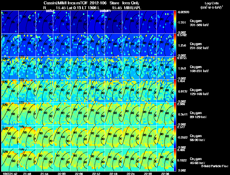Viewport: 230px width, 175px height.
Task: Click the Oxygen 129-169 keV color bar
Action: coord(175,91)
